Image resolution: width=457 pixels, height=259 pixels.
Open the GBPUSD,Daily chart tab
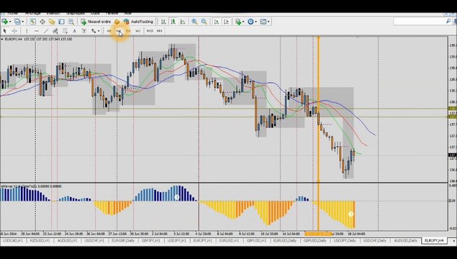point(315,240)
